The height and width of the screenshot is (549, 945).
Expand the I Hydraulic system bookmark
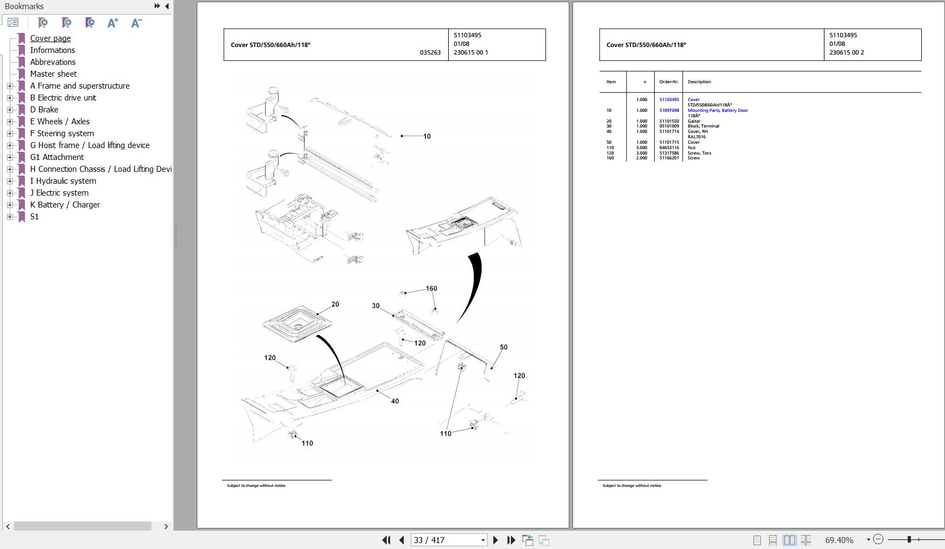tap(10, 181)
